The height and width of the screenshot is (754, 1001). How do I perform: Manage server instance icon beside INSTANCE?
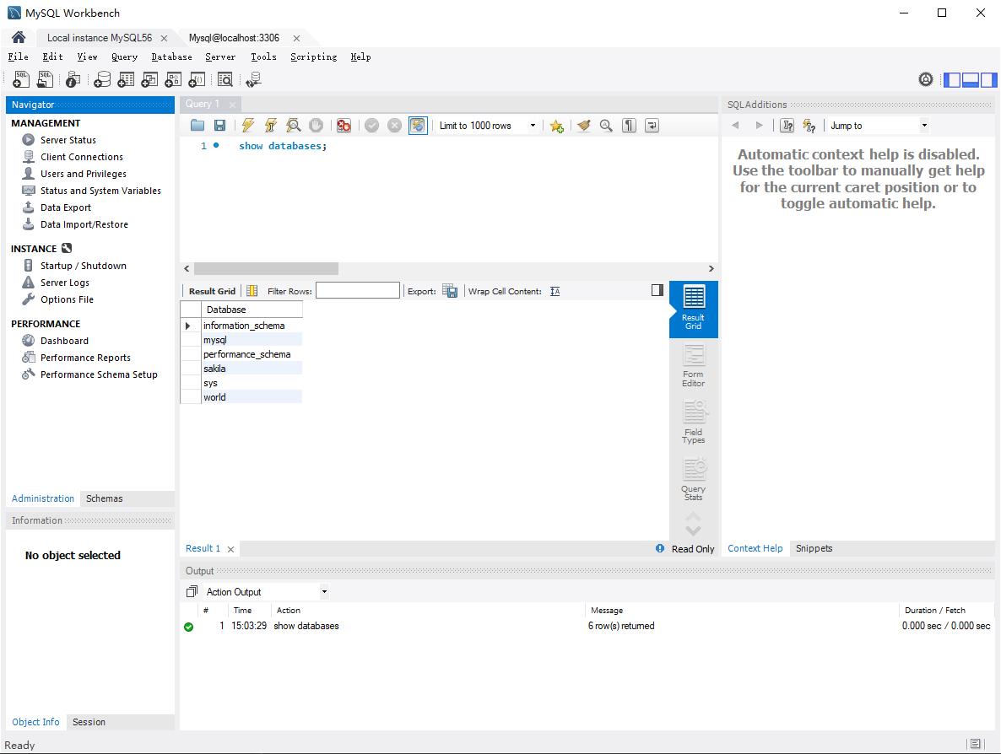67,248
